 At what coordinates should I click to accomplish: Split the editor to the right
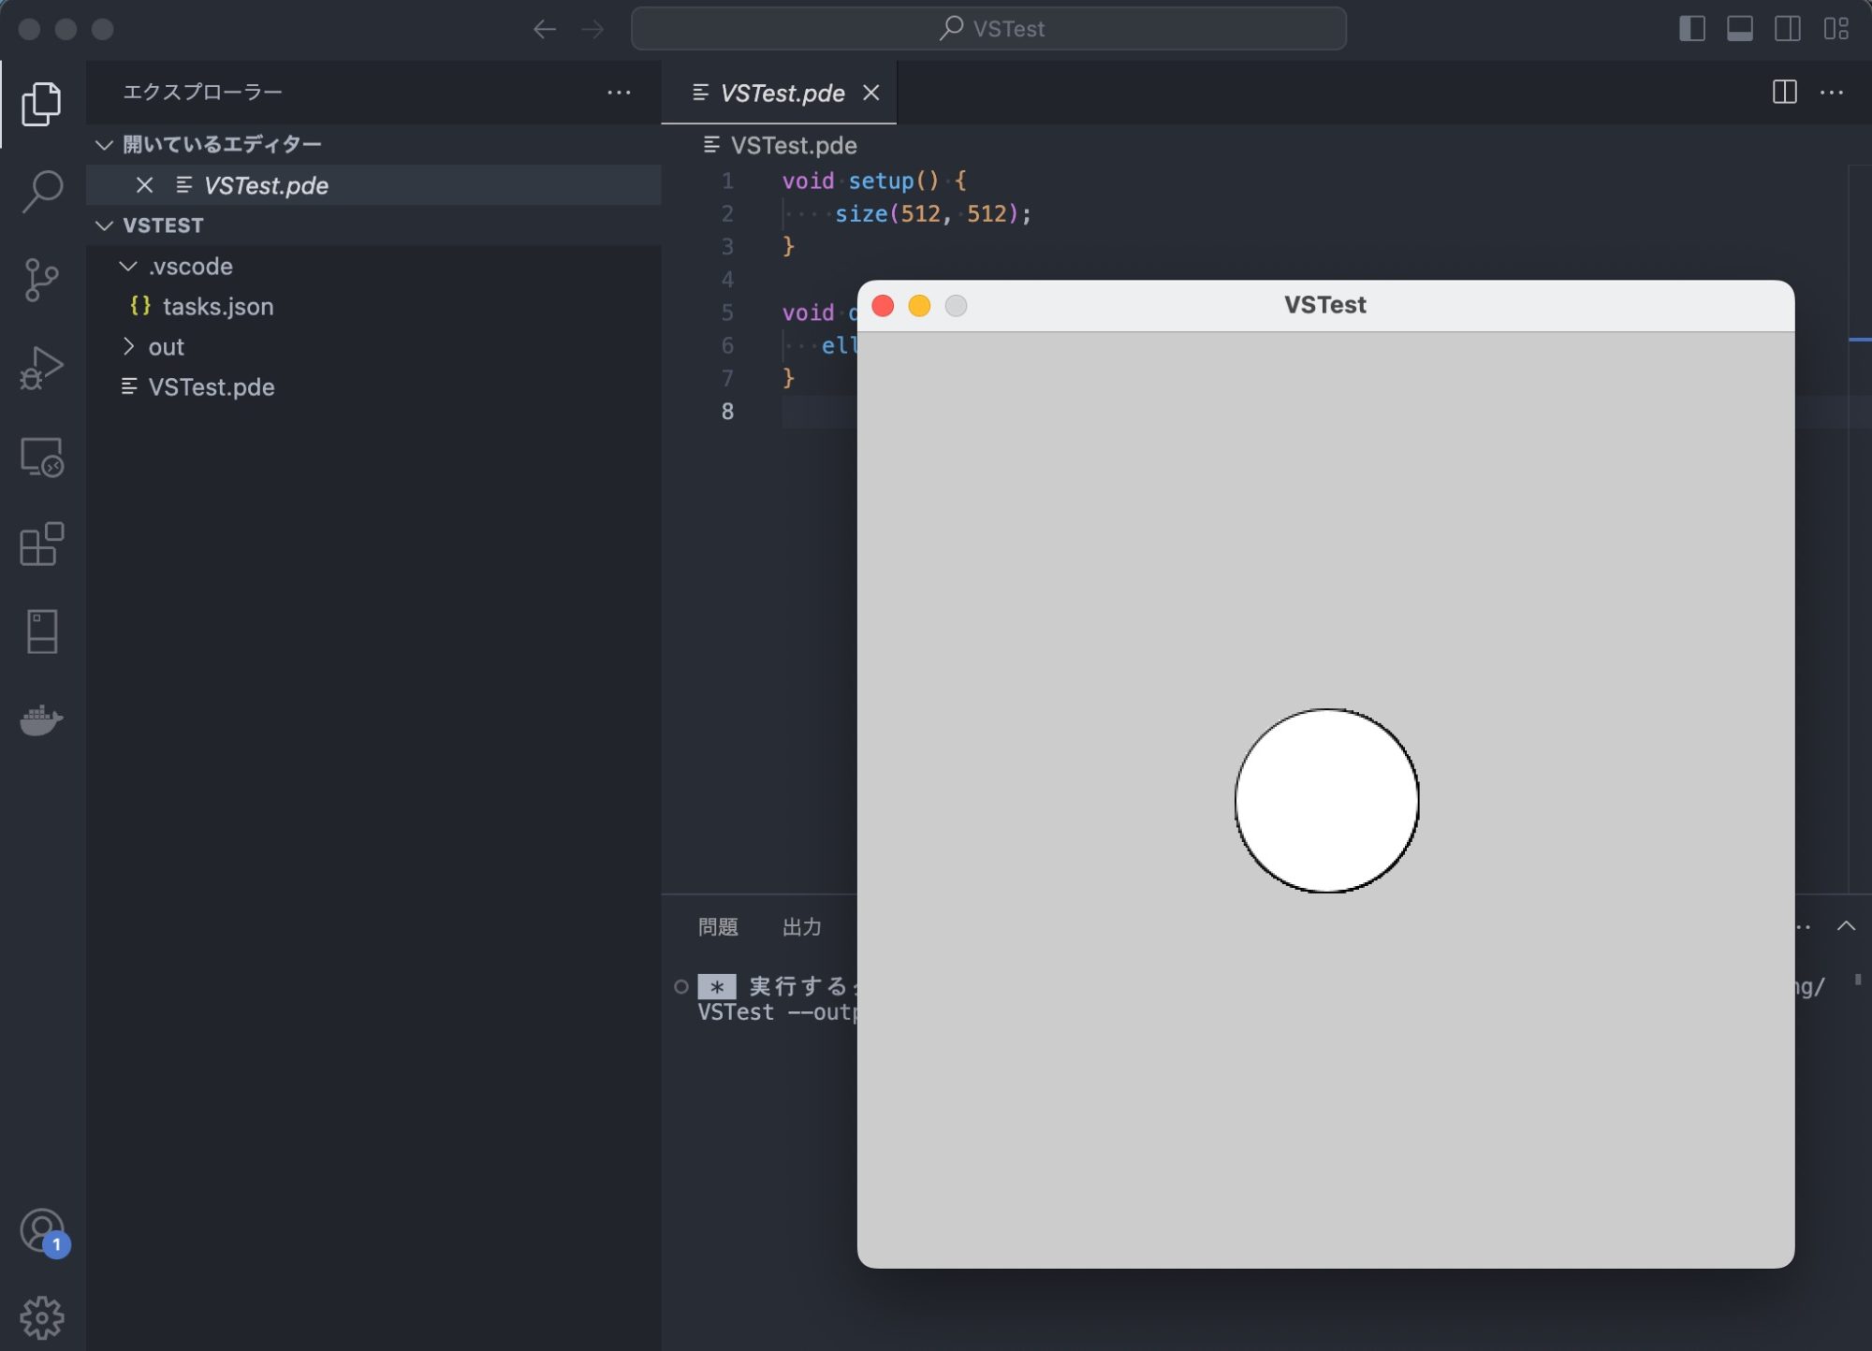click(1784, 93)
